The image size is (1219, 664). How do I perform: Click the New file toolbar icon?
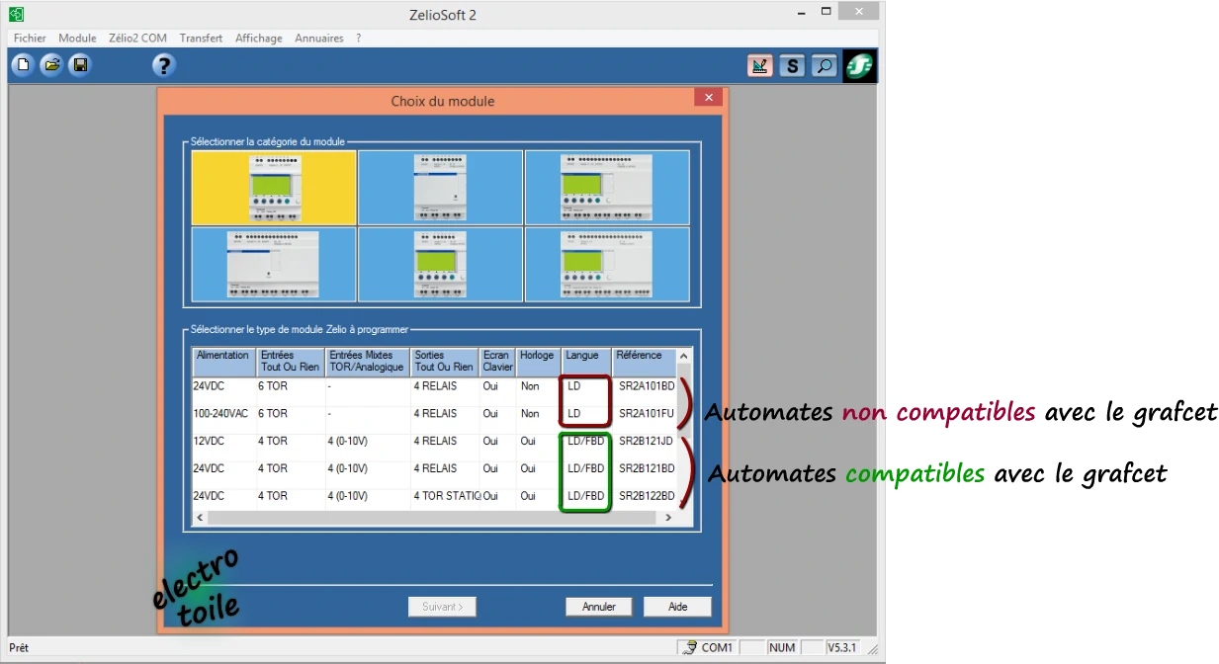(x=23, y=65)
